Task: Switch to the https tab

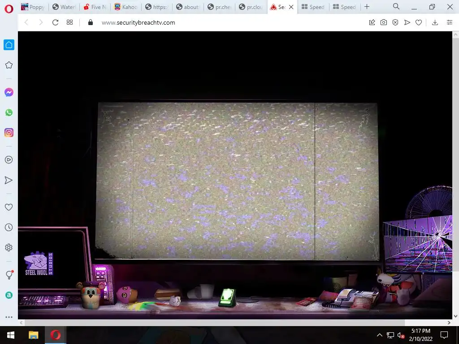Action: tap(157, 7)
